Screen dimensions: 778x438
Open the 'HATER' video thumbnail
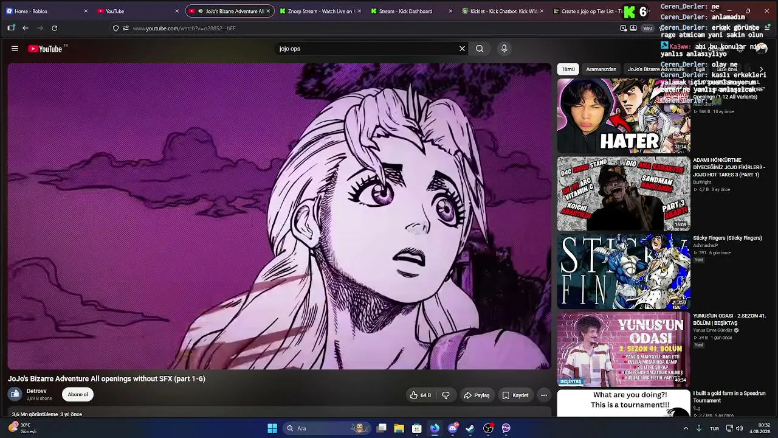point(624,116)
